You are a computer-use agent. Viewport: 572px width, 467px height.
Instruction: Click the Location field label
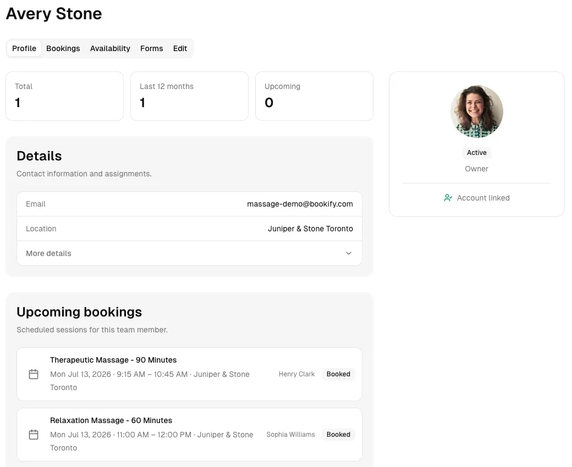coord(41,229)
